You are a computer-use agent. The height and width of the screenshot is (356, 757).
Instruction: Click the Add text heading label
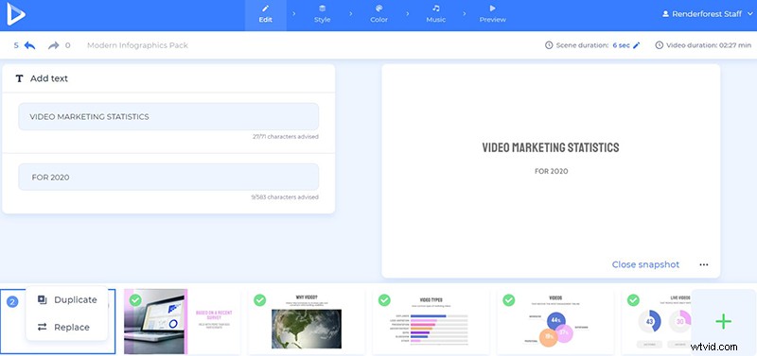[49, 78]
